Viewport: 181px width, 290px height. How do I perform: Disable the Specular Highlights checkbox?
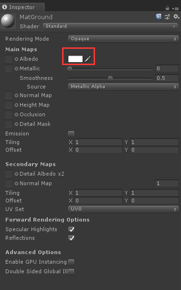(x=71, y=230)
